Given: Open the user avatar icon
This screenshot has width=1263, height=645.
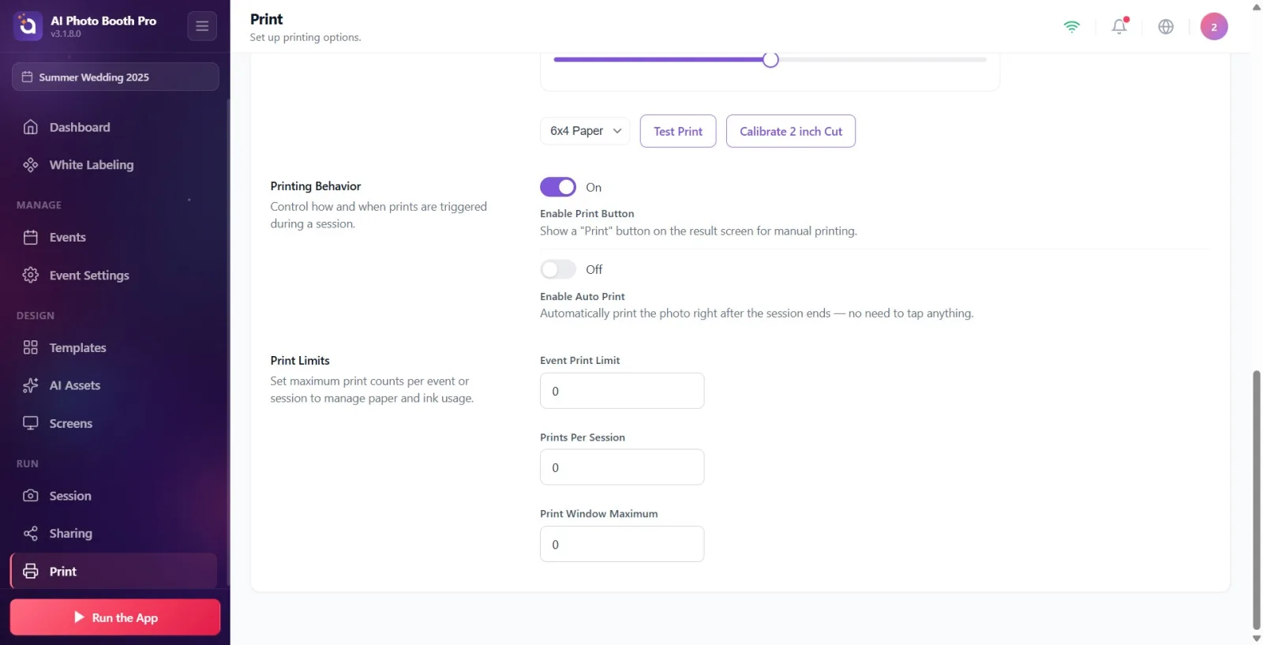Looking at the screenshot, I should 1214,26.
